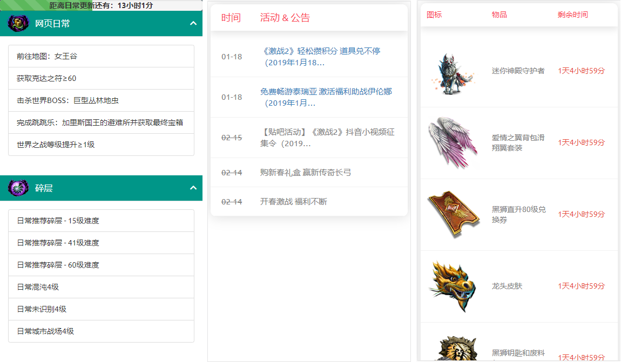Open the 购新春礼盒 赢新传奇长弓 announcement

tap(305, 173)
